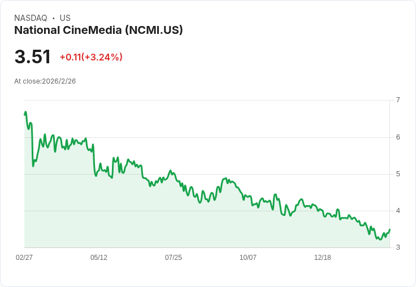Image resolution: width=416 pixels, height=287 pixels.
Task: Click the 4 price level label
Action: (398, 211)
